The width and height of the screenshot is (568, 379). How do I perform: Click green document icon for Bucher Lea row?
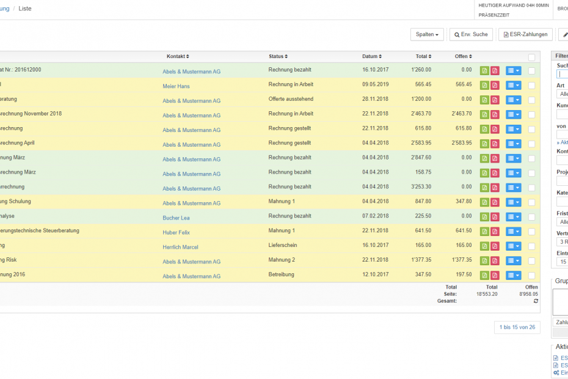484,217
